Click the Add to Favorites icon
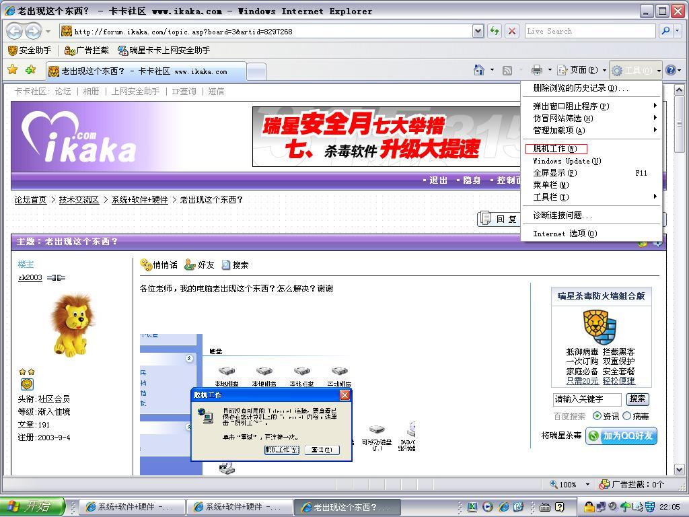 click(x=31, y=69)
